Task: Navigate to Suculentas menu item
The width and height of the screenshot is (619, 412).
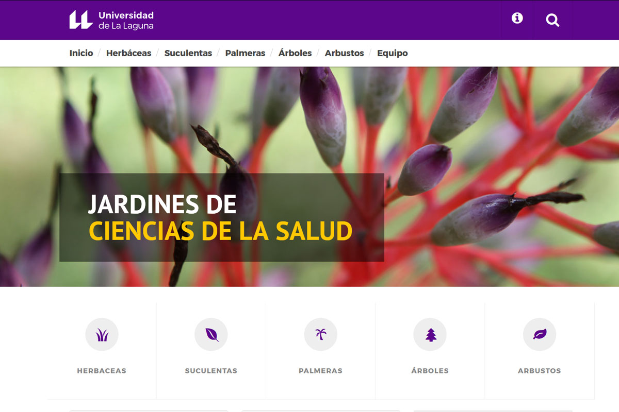Action: [188, 53]
